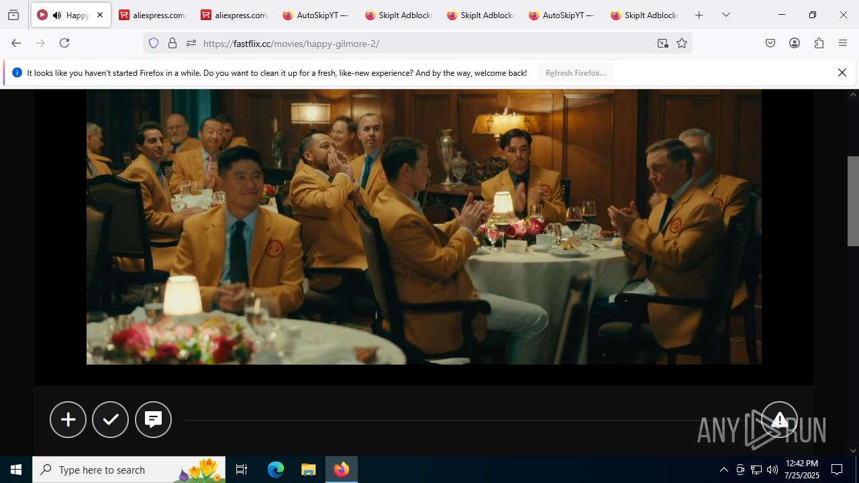Click the taskbar search box

[129, 470]
